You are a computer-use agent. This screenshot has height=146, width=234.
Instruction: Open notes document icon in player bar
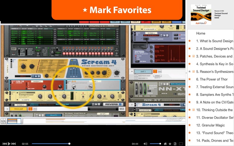(x=175, y=144)
